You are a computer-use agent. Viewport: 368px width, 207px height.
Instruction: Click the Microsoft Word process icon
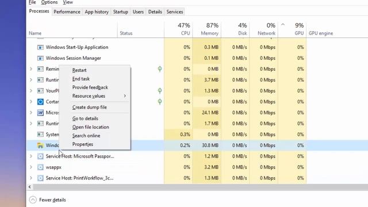tap(40, 113)
